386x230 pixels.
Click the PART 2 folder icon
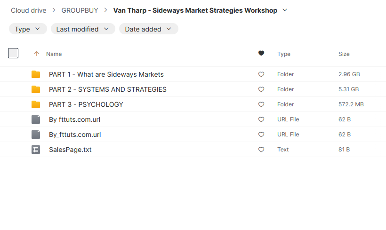(36, 89)
